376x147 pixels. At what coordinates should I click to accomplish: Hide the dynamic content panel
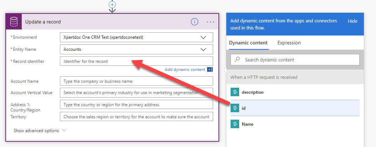click(352, 21)
